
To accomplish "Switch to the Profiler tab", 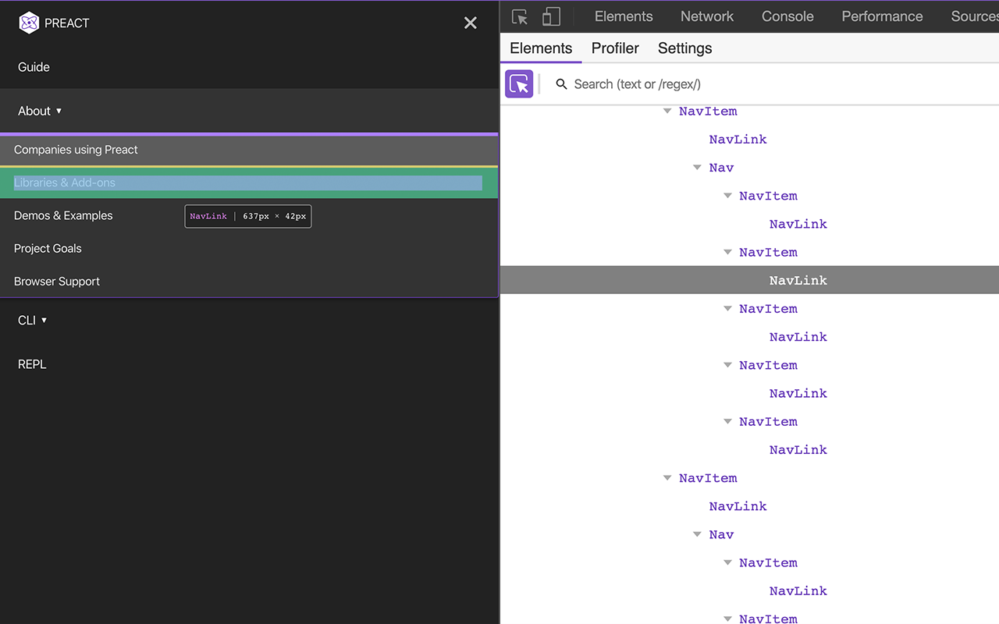I will click(614, 48).
